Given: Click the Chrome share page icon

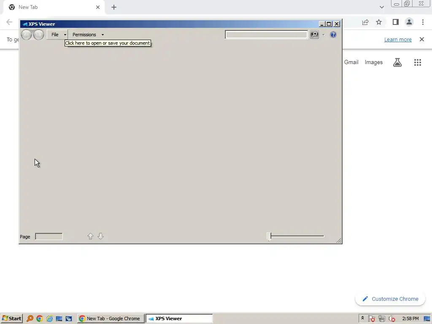Looking at the screenshot, I should [365, 22].
